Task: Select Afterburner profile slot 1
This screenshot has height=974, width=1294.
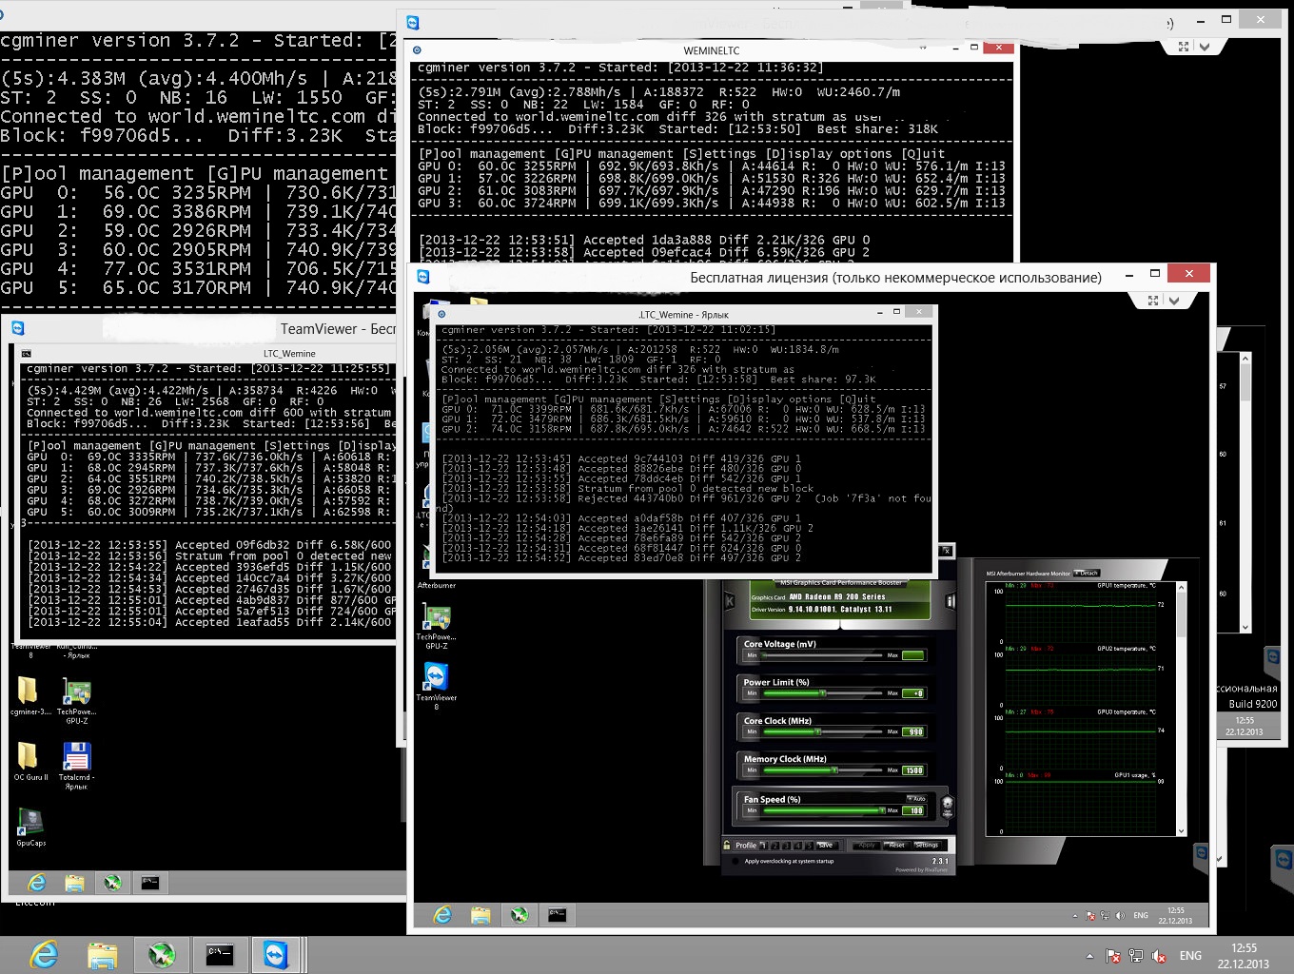Action: [x=764, y=845]
